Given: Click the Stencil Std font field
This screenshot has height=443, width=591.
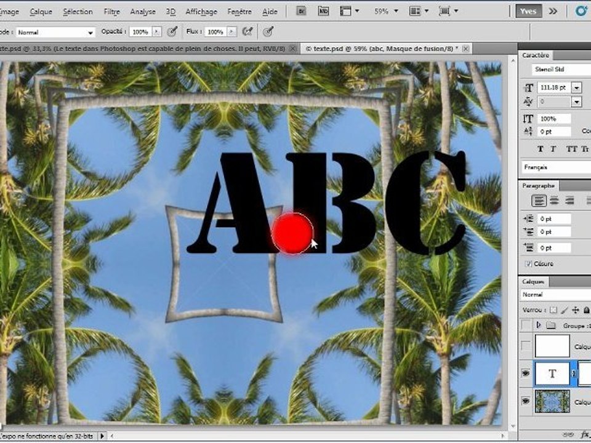Looking at the screenshot, I should pos(561,70).
